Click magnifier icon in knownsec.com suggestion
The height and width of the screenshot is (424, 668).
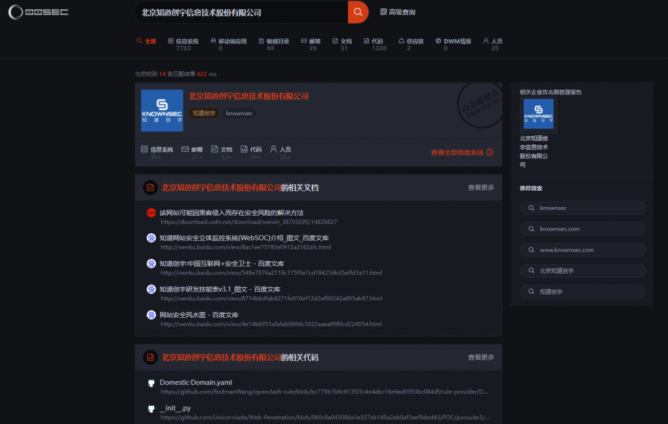[x=531, y=229]
